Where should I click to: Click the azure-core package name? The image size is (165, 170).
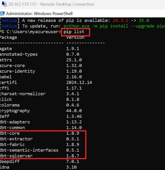[12, 66]
